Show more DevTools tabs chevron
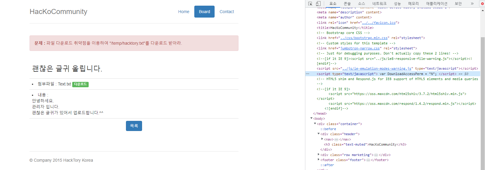The width and height of the screenshot is (485, 170). pos(472,4)
